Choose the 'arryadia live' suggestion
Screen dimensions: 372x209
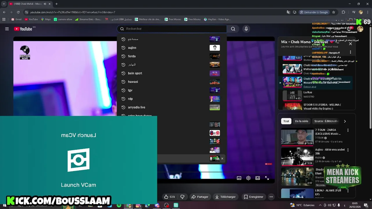pyautogui.click(x=171, y=107)
